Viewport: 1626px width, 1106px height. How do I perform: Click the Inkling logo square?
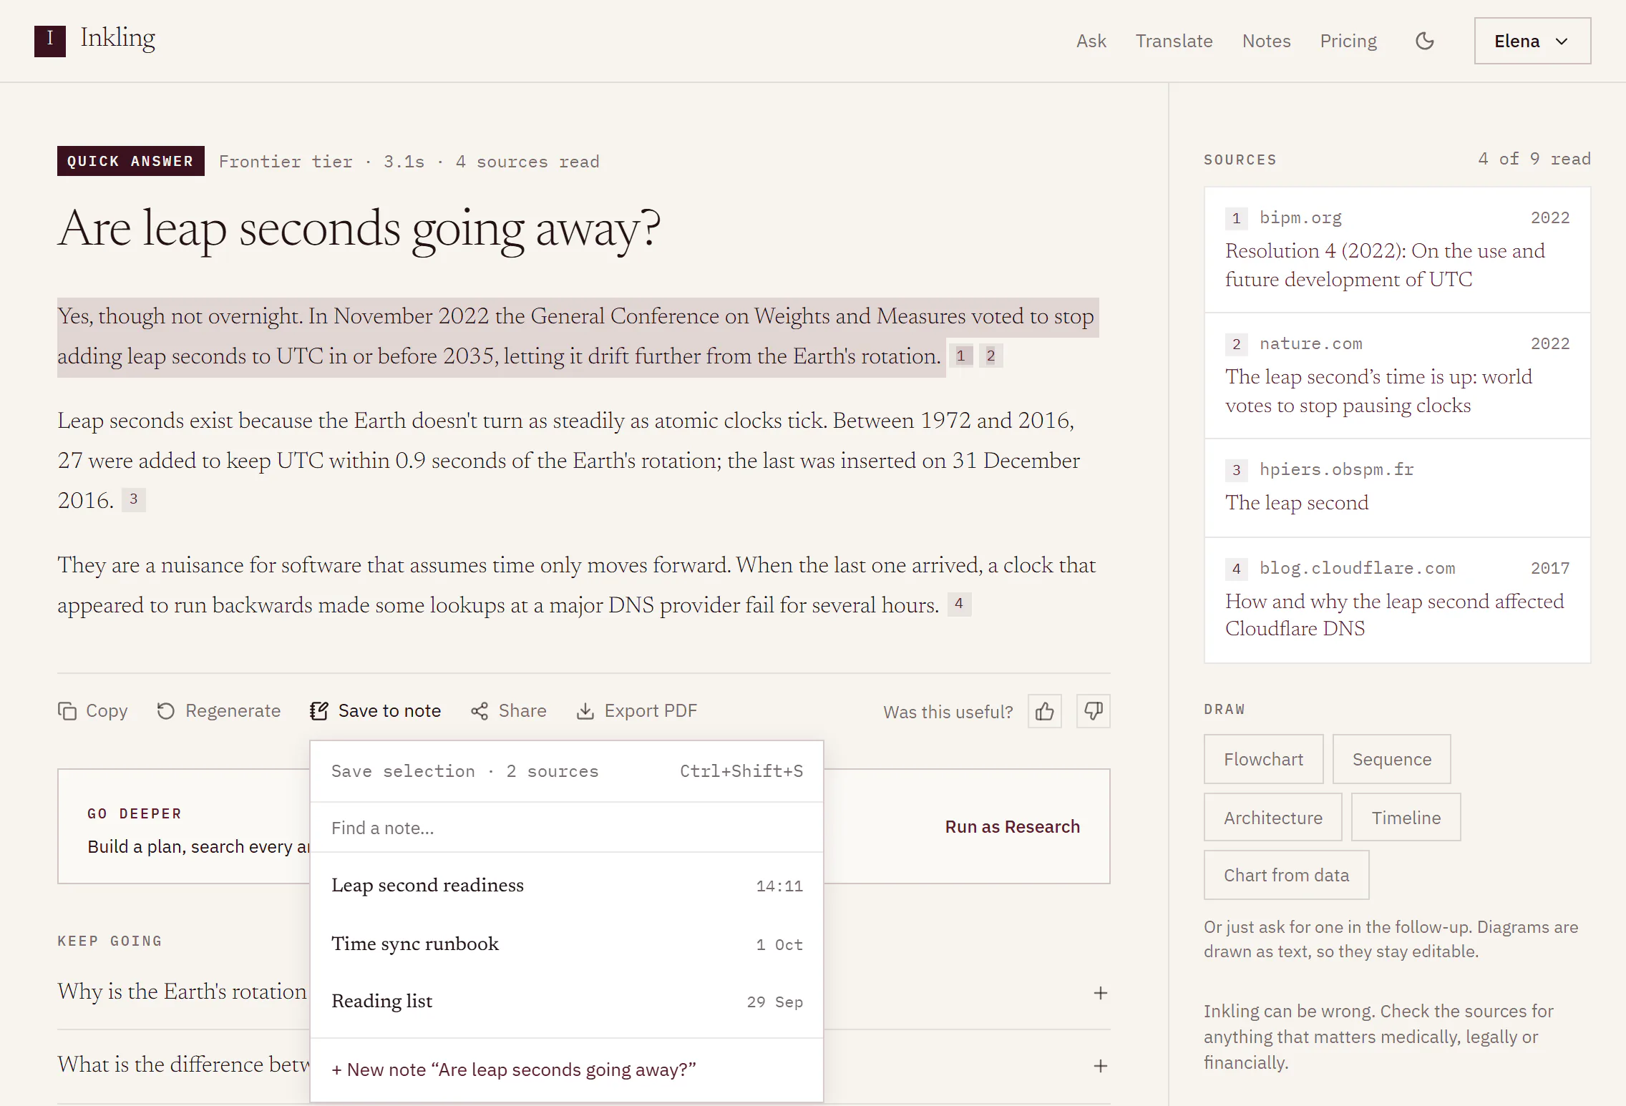point(50,41)
